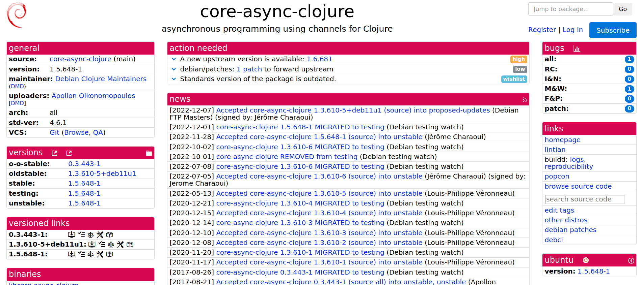
Task: Open the buildd logs link
Action: click(x=577, y=160)
